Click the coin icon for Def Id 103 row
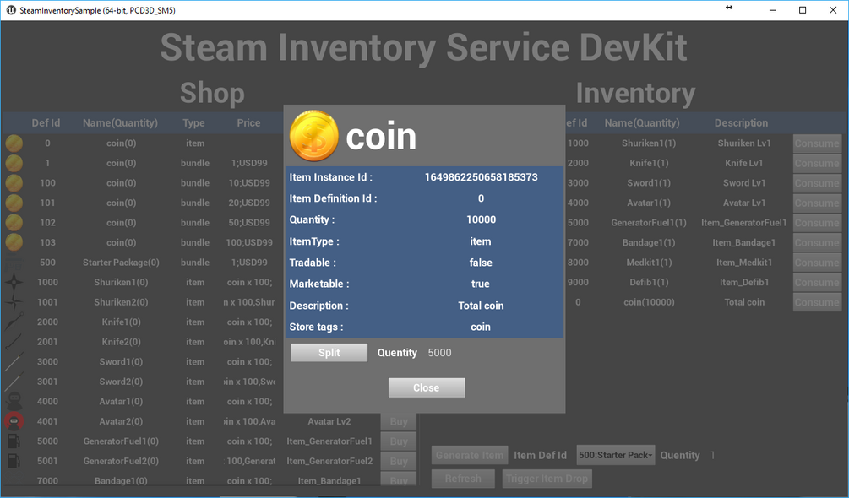The image size is (849, 498). point(14,242)
